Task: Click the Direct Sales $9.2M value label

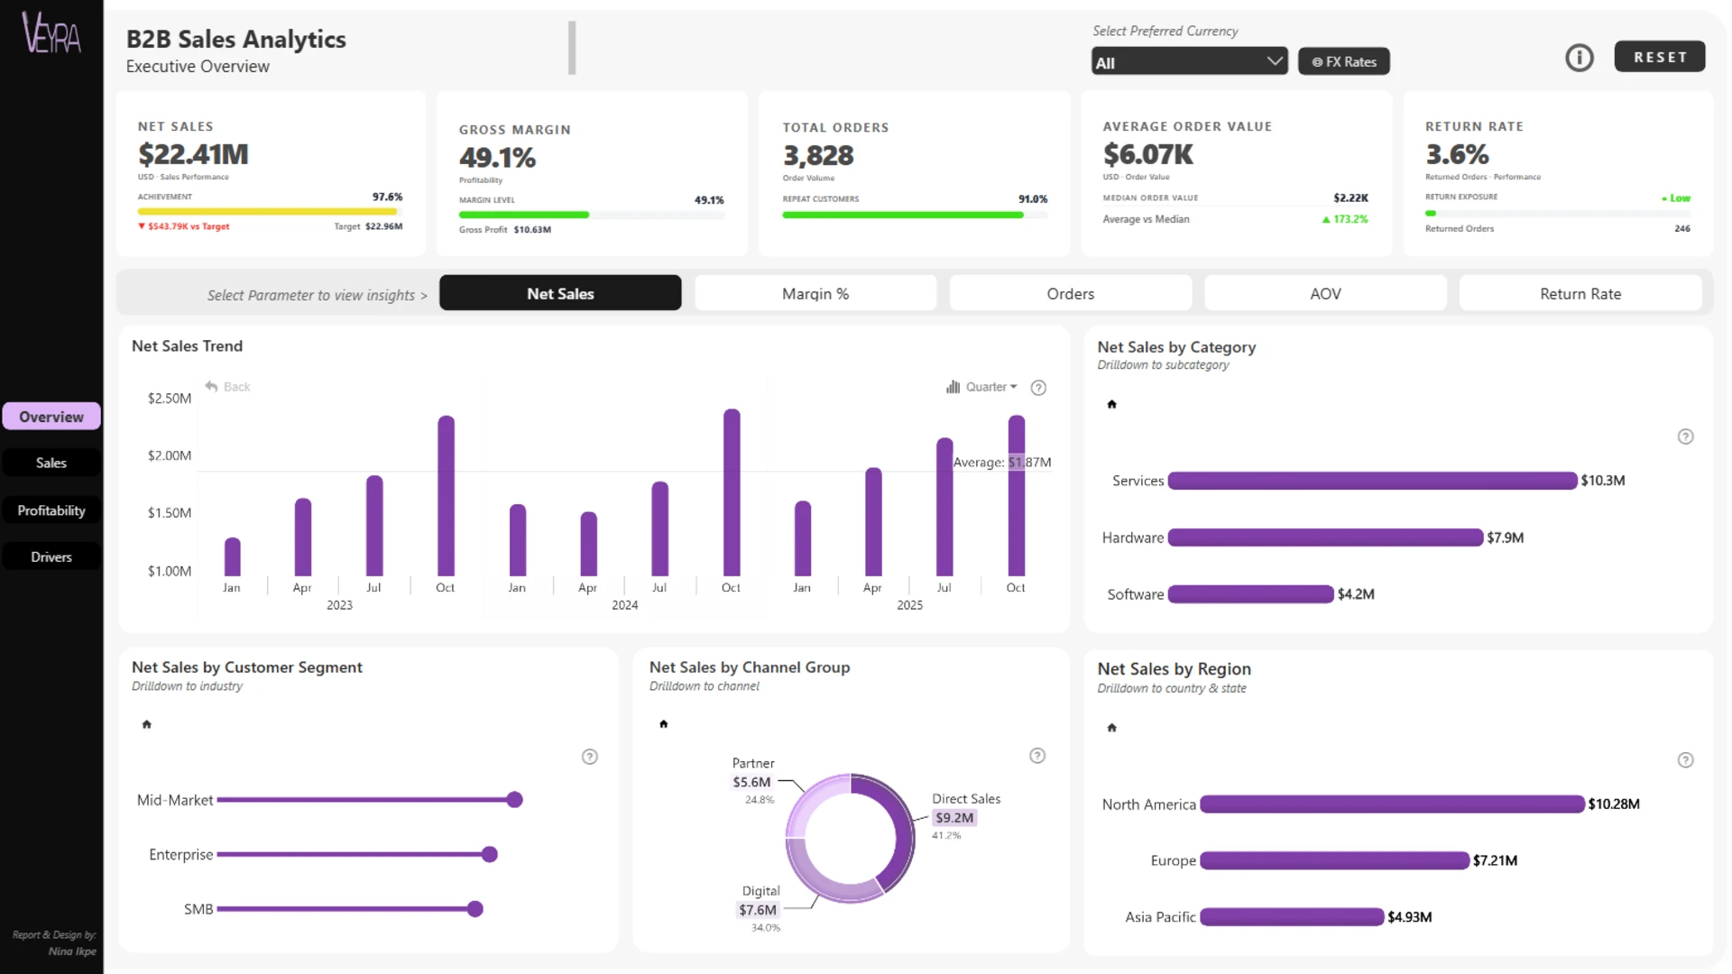Action: [954, 818]
